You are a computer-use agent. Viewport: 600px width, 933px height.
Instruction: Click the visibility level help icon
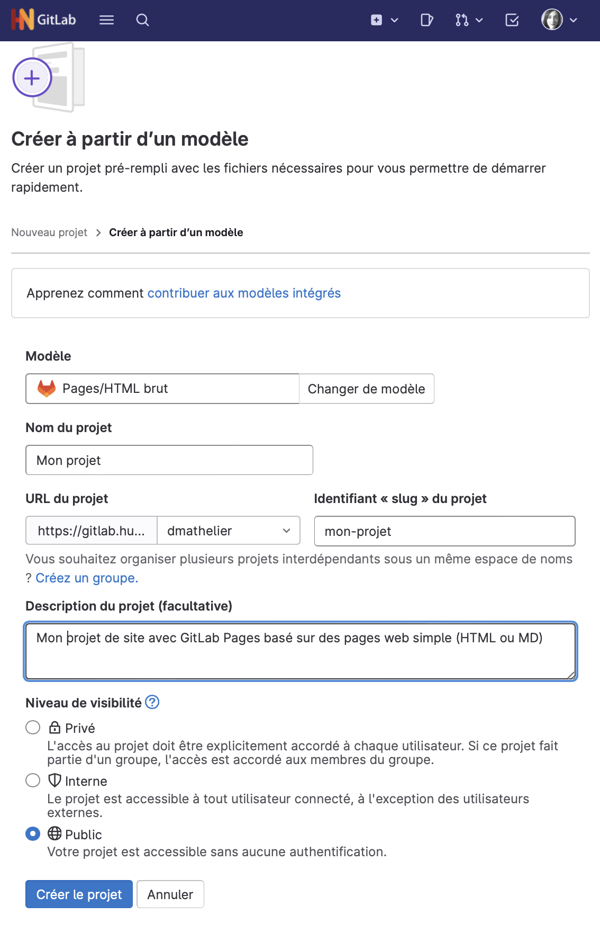pos(152,702)
